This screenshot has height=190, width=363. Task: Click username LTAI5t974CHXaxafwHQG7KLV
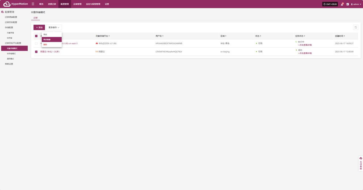tap(169, 52)
